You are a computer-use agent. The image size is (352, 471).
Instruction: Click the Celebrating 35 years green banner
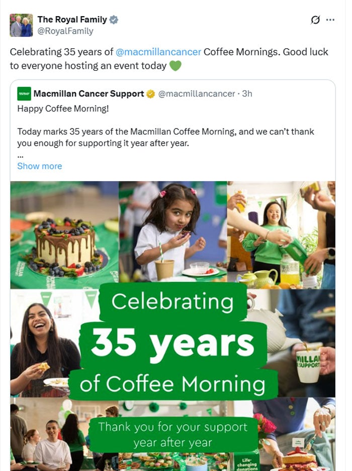pos(172,341)
